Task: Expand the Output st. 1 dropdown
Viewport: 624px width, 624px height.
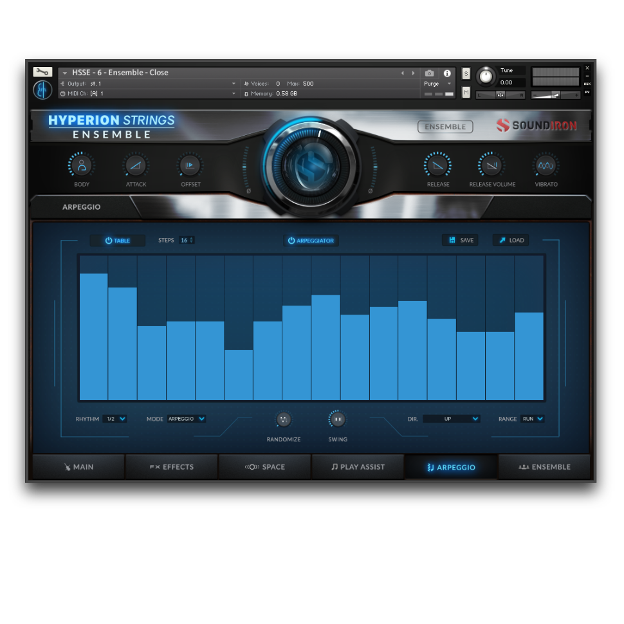Action: (x=234, y=84)
